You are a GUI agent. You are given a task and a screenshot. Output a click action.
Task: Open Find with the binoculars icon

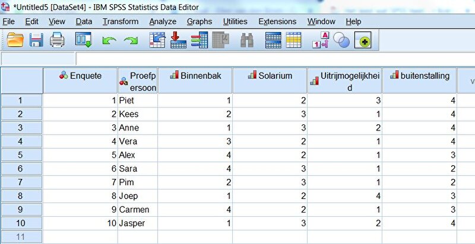point(246,40)
